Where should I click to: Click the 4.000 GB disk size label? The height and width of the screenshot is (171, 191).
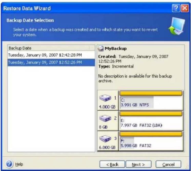pyautogui.click(x=107, y=107)
